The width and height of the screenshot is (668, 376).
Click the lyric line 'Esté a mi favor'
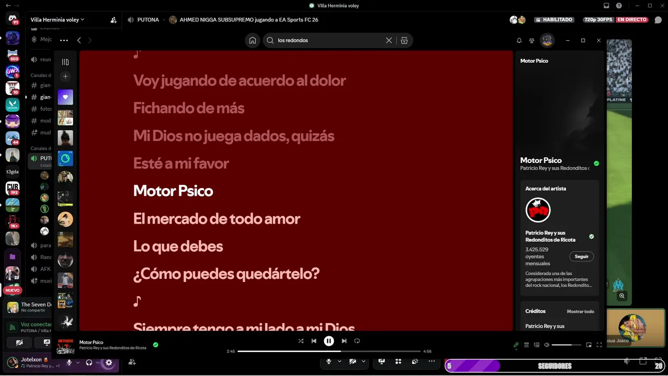(181, 163)
